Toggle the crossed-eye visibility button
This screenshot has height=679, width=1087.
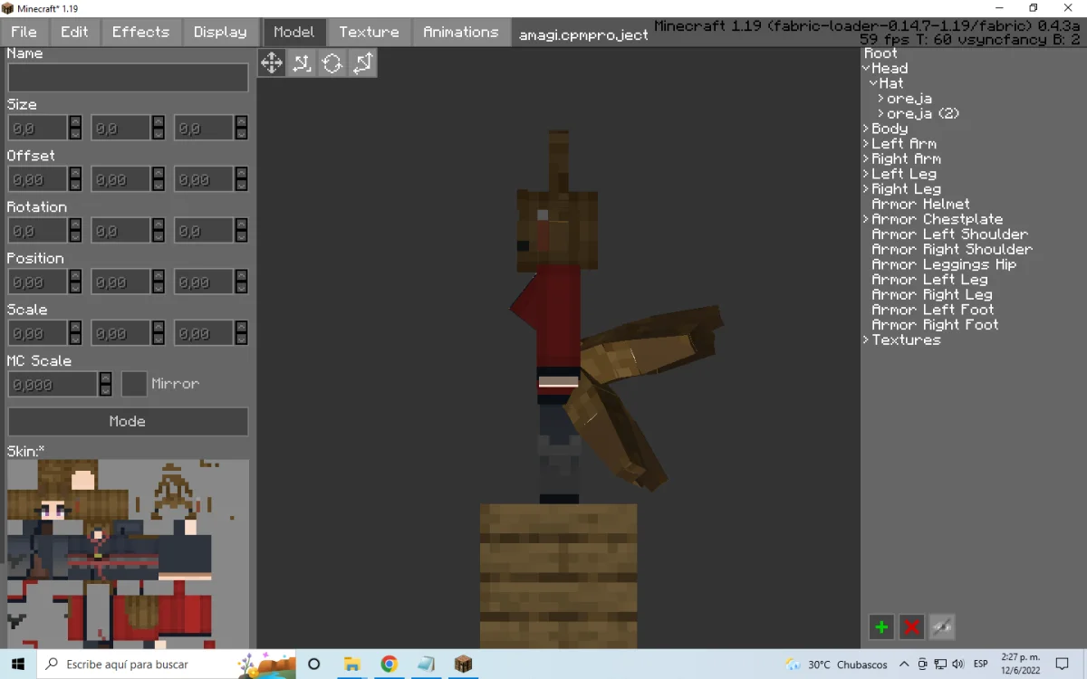942,626
